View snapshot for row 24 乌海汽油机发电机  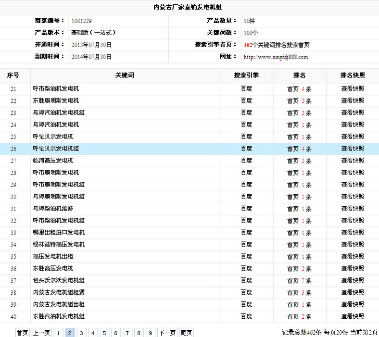coord(353,125)
